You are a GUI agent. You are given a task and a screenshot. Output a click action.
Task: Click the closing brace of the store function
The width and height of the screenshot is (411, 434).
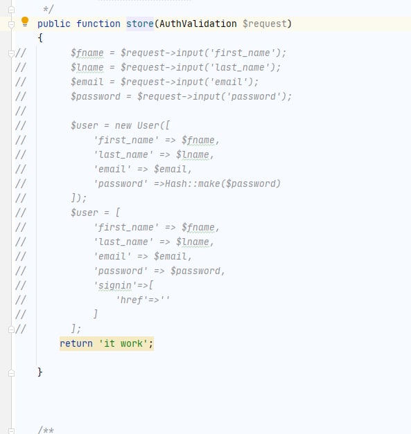coord(40,372)
